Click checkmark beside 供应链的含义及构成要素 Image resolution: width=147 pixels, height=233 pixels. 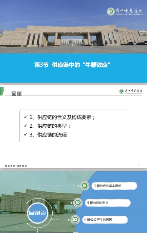click(x=26, y=117)
